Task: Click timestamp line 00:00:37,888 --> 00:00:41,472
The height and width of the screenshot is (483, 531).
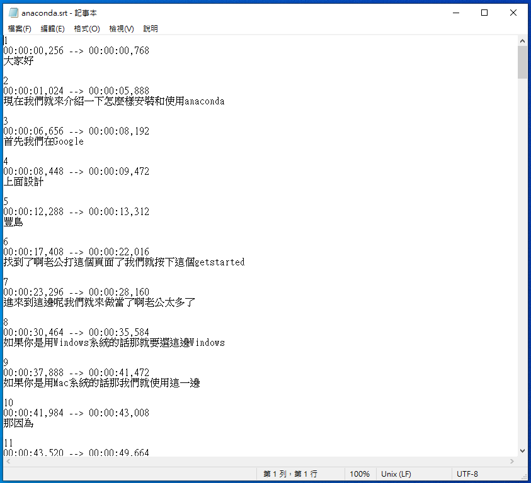Action: coord(76,373)
